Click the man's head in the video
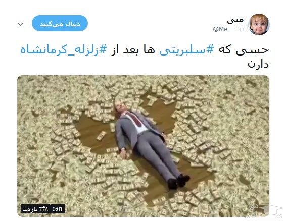This screenshot has width=285, height=221. (119, 107)
